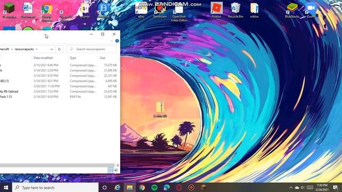
Task: Open the volume control in the system tray
Action: coord(302,187)
